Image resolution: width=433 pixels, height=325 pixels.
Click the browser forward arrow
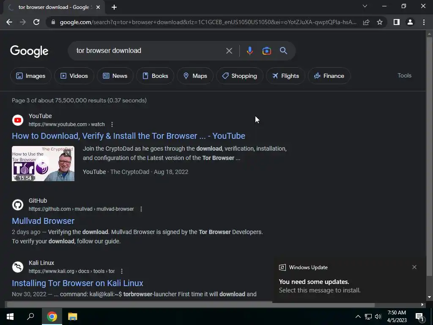tap(23, 22)
